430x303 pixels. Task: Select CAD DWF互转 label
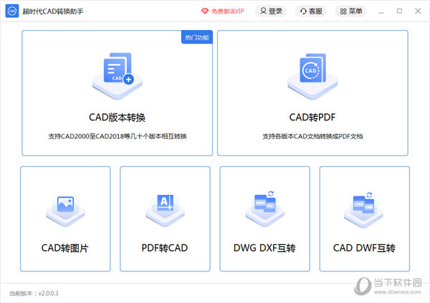pos(364,248)
